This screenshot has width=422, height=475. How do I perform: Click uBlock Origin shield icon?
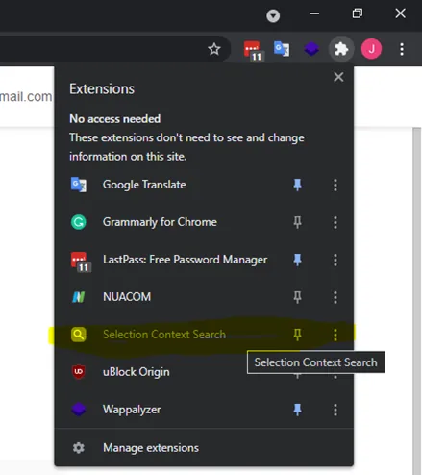tap(79, 372)
